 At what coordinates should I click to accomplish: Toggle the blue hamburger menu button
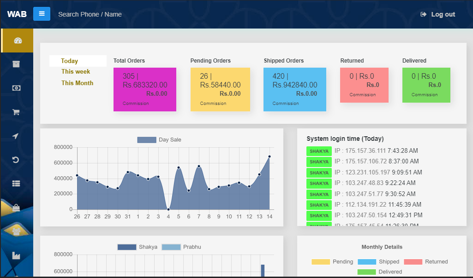[x=42, y=14]
